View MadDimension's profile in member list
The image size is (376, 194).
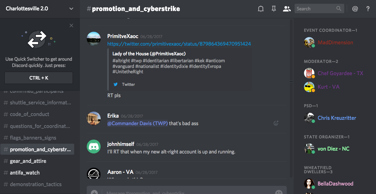pos(335,42)
